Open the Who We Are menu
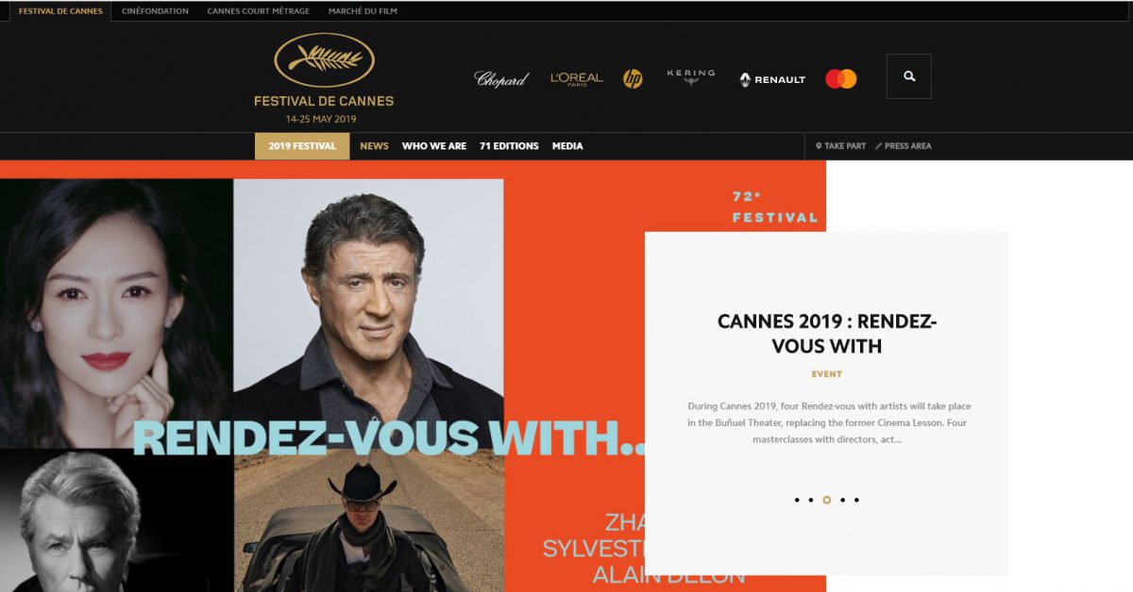Screen dimensions: 1133x592 [x=434, y=146]
